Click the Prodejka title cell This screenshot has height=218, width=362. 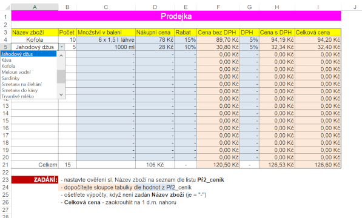[x=176, y=16]
